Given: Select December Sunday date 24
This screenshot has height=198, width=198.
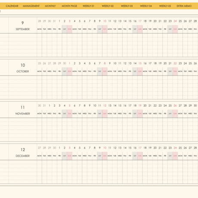Looking at the screenshot, I should pos(175,148).
